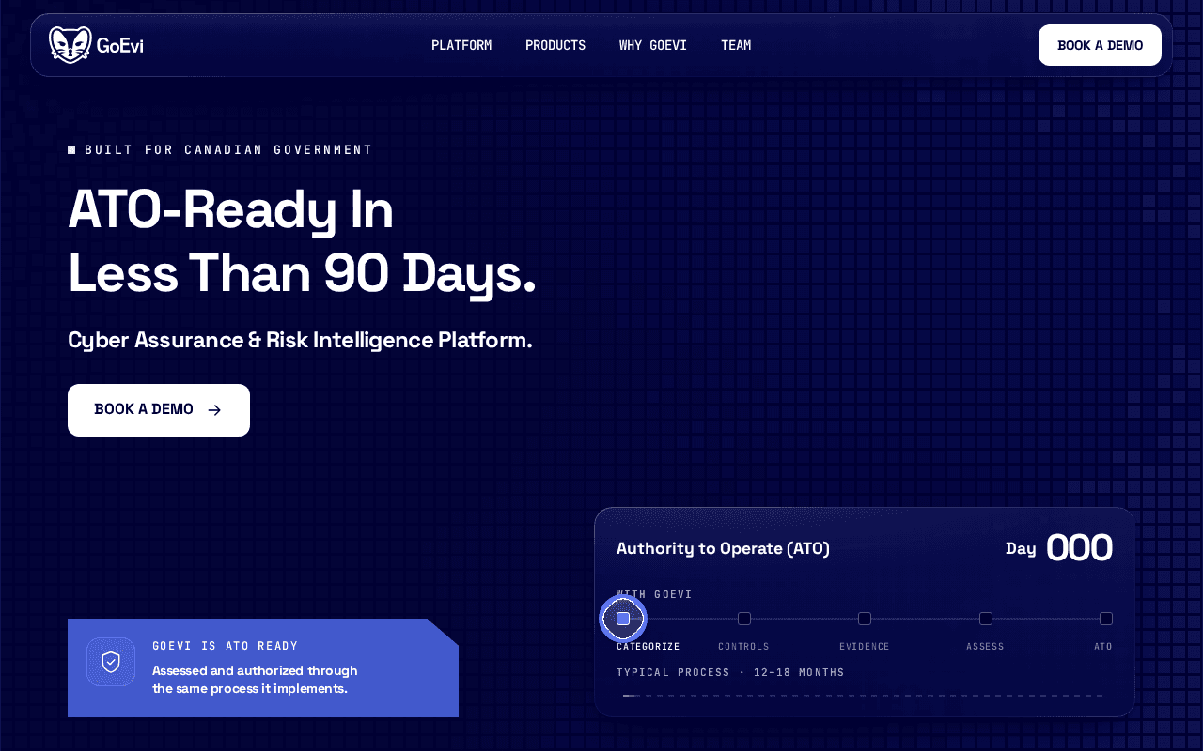Click the Day 000 counter
Viewport: 1203px width, 751px height.
(x=1059, y=548)
